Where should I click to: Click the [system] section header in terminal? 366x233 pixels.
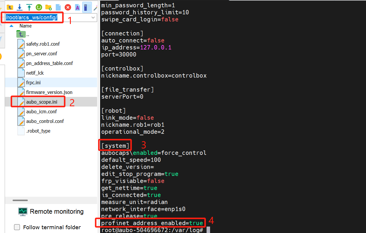[x=115, y=146]
